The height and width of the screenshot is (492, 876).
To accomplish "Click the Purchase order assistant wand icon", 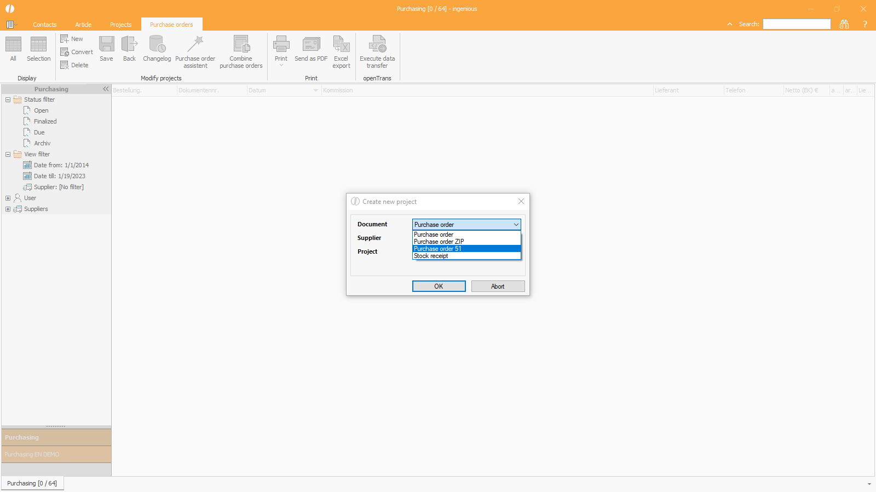I will pos(195,44).
